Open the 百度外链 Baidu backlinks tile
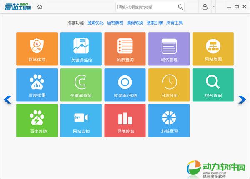The image size is (250, 179). [x=37, y=121]
